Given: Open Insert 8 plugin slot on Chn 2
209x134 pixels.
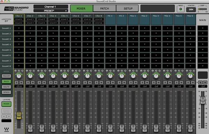Looking at the screenshot, I should 30,66.
